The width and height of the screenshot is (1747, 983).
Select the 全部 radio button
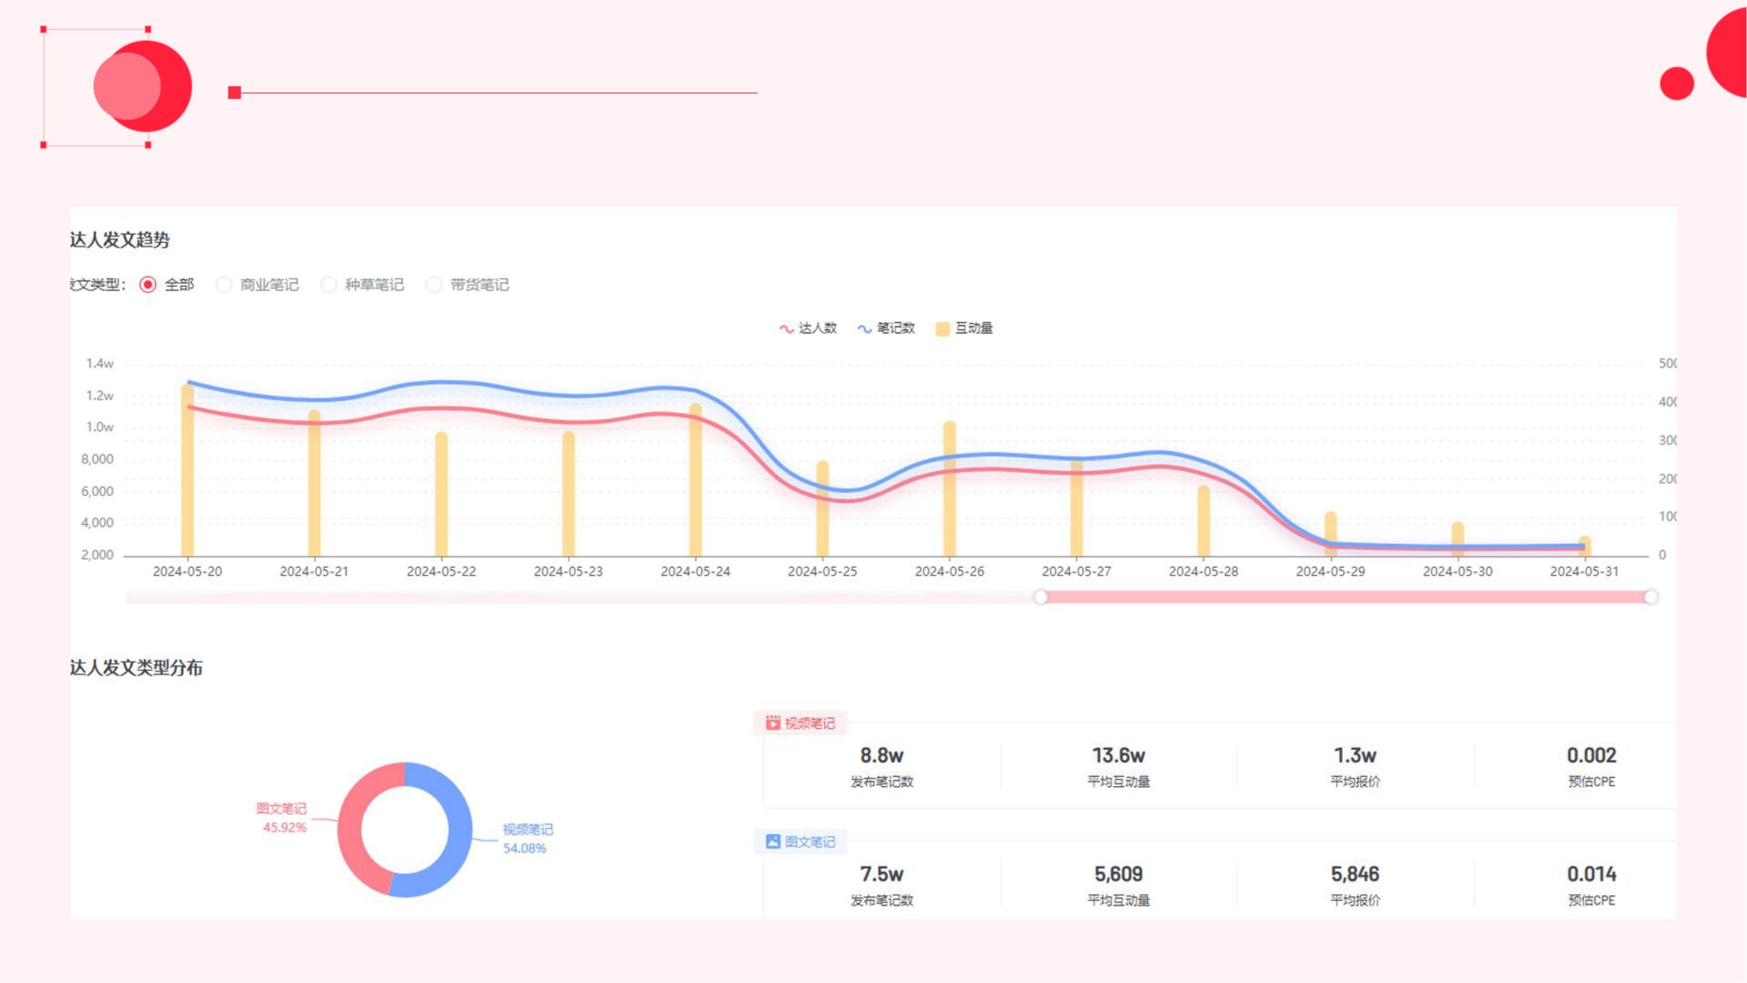(148, 284)
